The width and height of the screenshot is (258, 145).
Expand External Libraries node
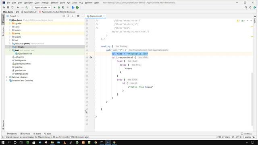[x=7, y=77]
